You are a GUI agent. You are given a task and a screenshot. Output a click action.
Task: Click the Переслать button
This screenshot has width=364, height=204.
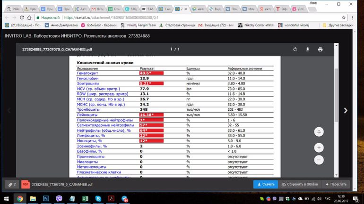(x=335, y=184)
